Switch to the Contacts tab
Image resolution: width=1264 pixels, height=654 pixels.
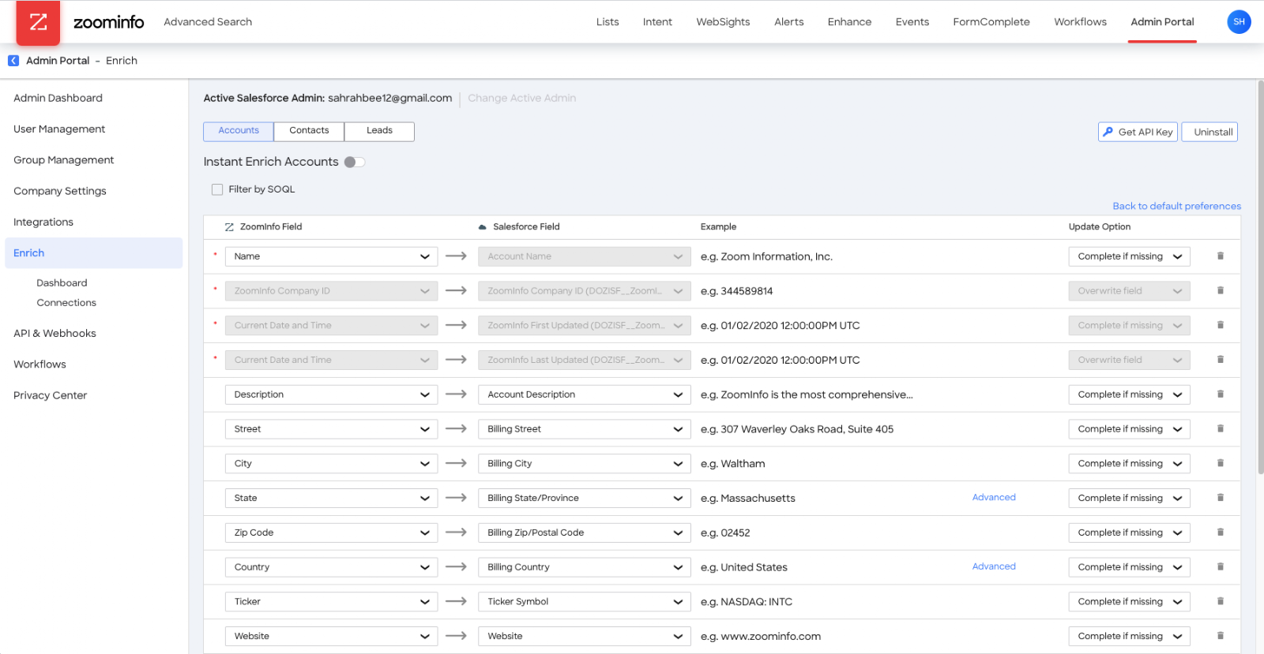click(309, 131)
